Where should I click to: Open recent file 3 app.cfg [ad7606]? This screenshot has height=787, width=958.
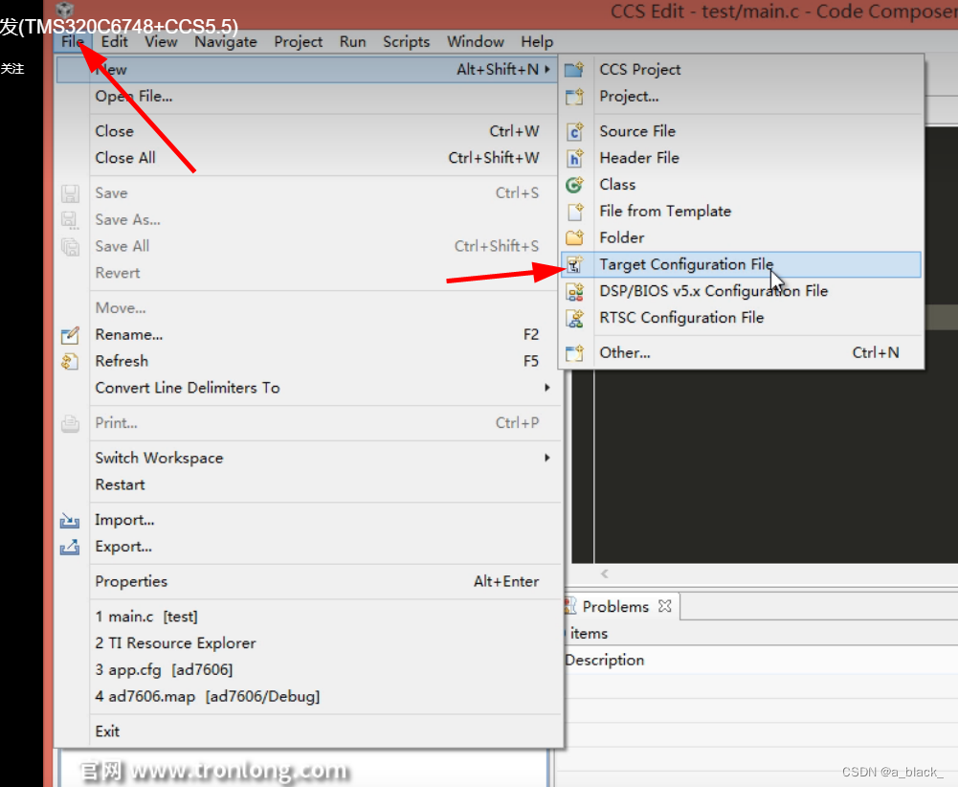[308, 670]
